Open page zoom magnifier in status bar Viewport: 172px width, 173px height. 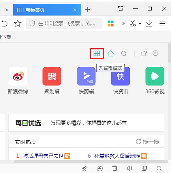coord(159,168)
